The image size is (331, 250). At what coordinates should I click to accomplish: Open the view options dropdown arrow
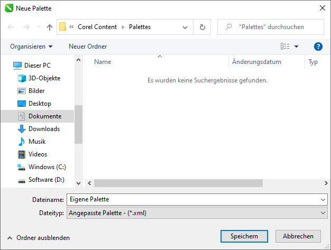pyautogui.click(x=296, y=47)
